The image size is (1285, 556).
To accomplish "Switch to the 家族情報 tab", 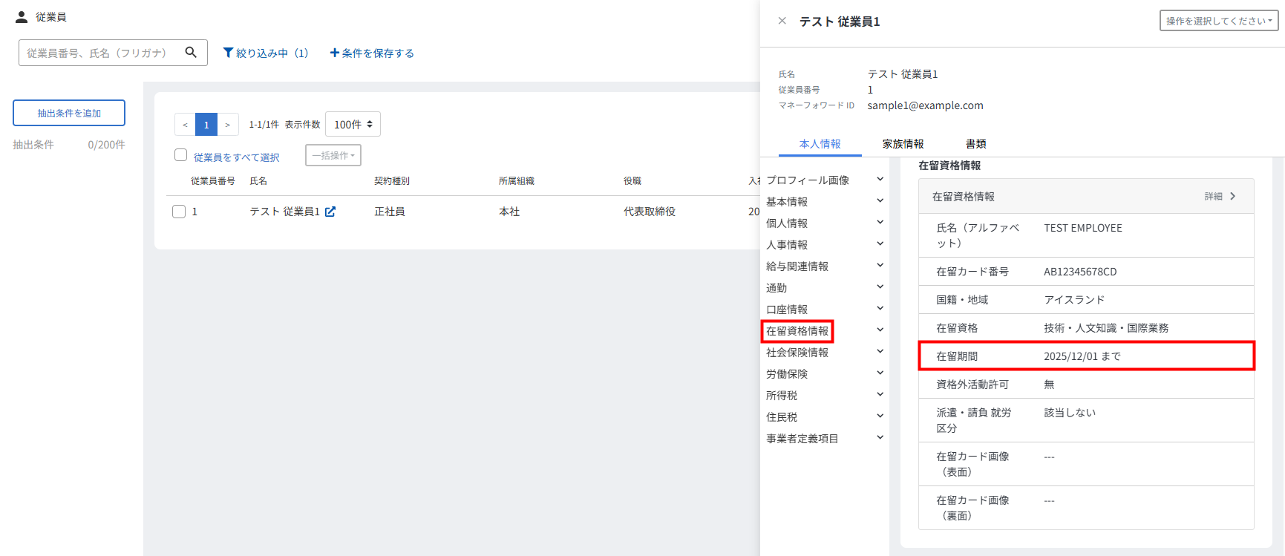I will click(x=903, y=144).
